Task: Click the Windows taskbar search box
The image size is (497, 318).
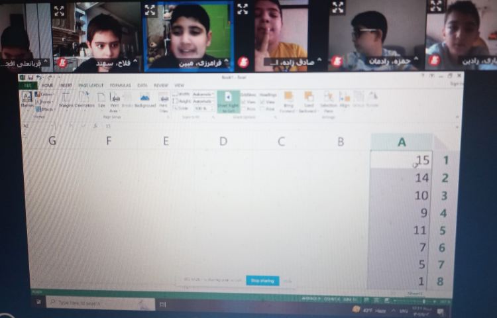Action: 101,303
